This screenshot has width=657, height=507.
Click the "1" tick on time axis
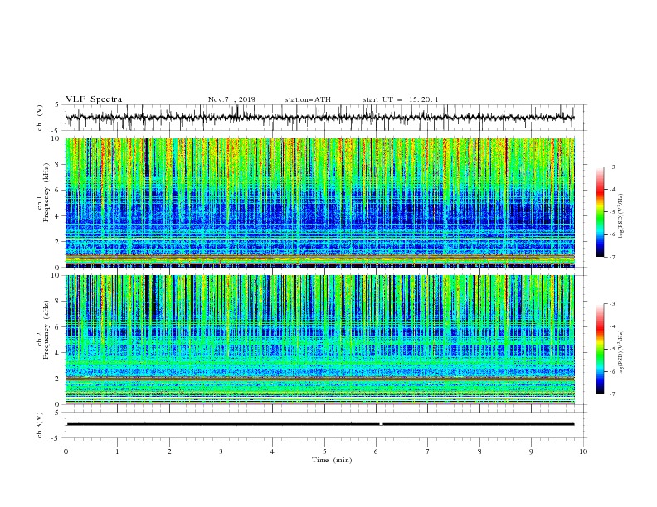point(117,451)
